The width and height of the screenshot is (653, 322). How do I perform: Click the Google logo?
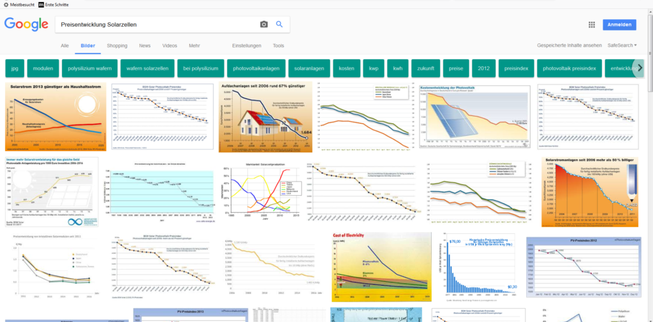[26, 24]
